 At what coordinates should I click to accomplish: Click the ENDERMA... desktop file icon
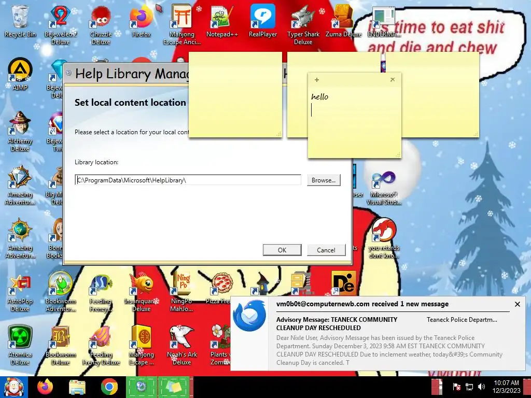coord(384,21)
